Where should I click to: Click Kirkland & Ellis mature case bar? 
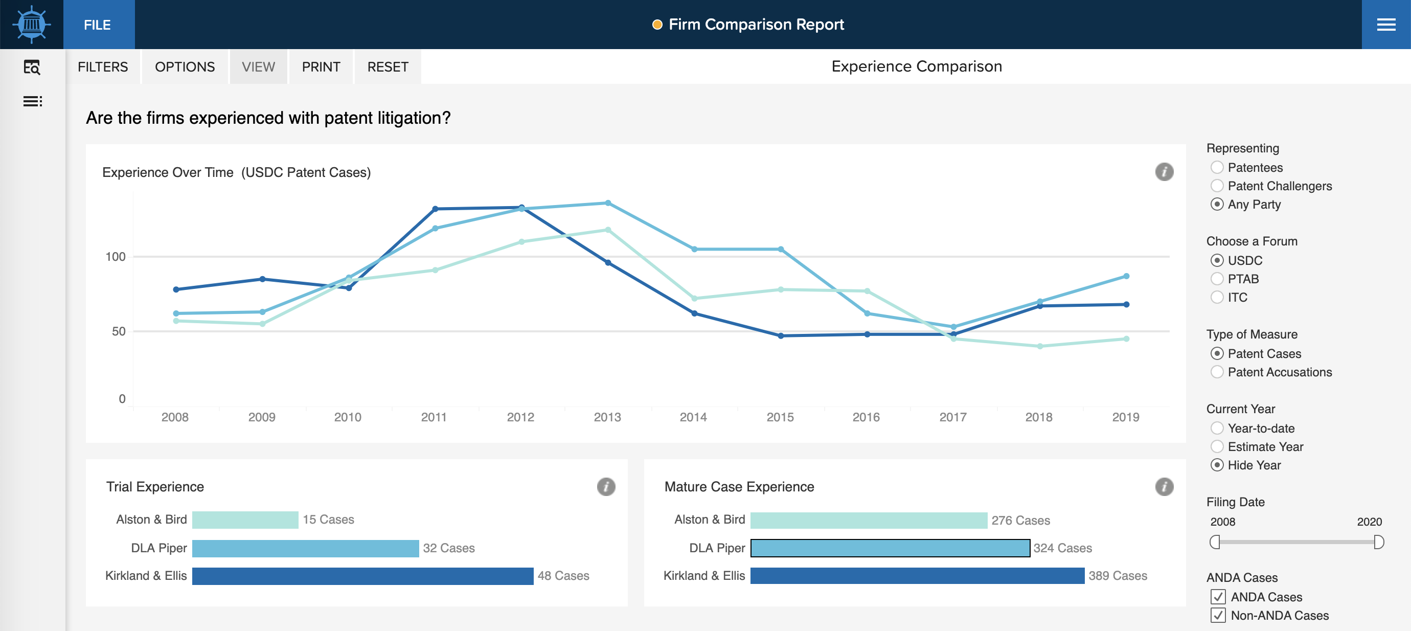coord(918,576)
